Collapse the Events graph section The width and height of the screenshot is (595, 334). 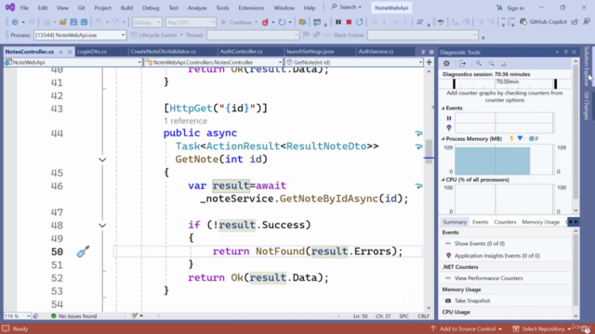point(443,109)
